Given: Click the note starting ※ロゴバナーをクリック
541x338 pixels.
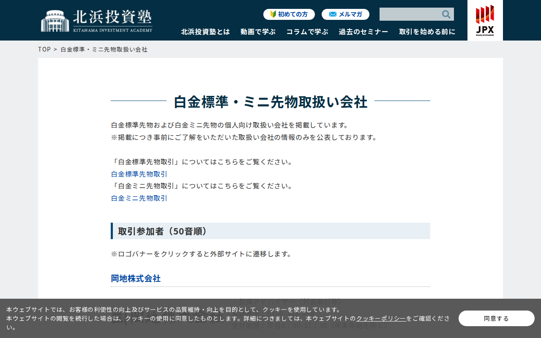Looking at the screenshot, I should tap(201, 254).
